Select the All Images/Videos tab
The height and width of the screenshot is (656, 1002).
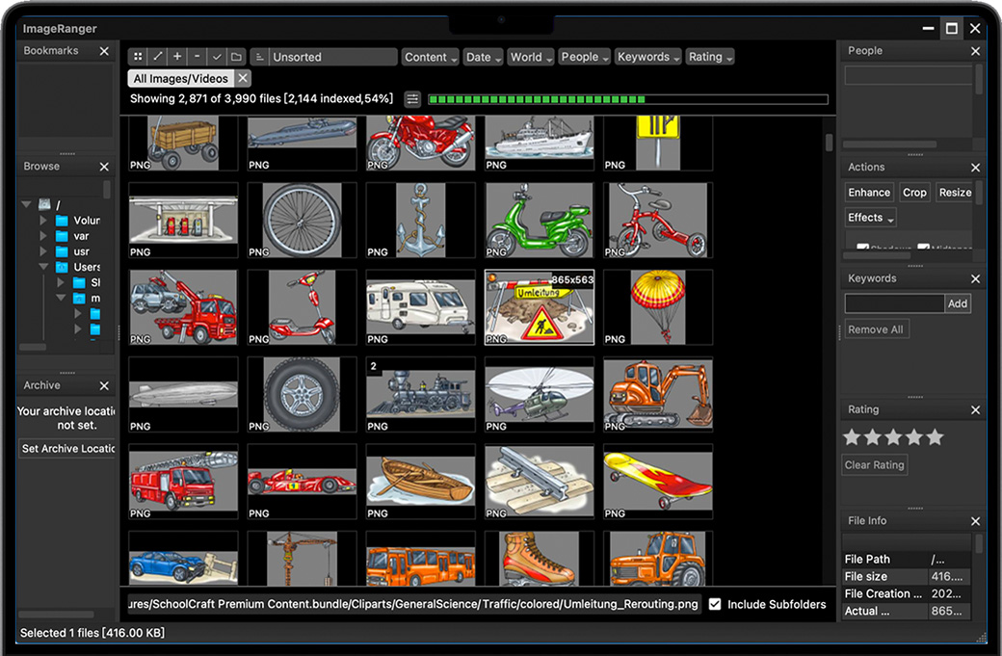click(x=180, y=78)
